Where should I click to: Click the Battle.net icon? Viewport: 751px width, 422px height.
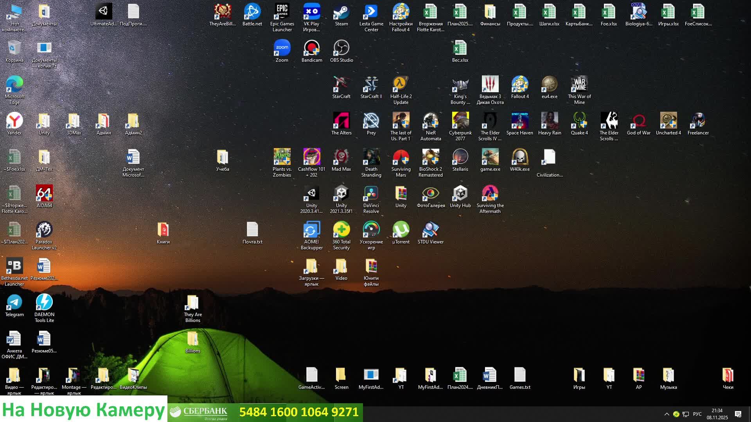252,13
